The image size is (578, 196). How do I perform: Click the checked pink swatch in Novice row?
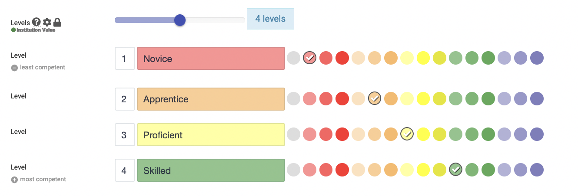pos(309,58)
